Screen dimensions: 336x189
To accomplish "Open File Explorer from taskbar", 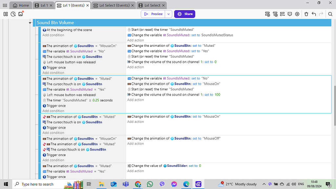I will [101, 184].
